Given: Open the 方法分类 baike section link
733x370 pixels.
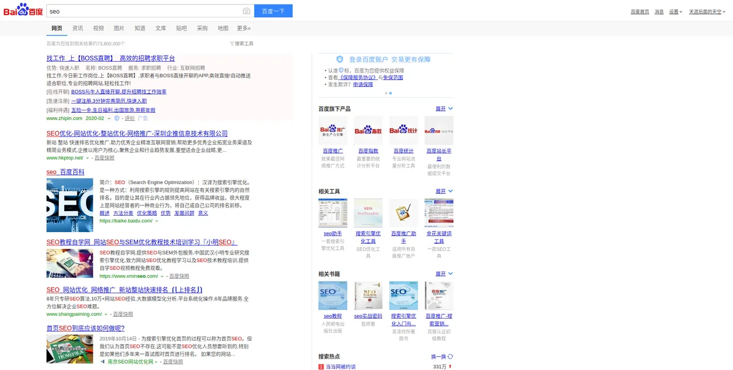Looking at the screenshot, I should 123,213.
